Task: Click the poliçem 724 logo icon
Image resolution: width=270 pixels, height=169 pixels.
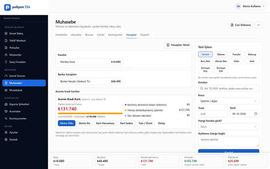Action: click(x=7, y=7)
